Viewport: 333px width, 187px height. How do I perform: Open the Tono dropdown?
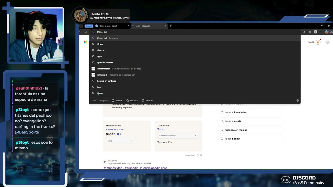pos(120,141)
